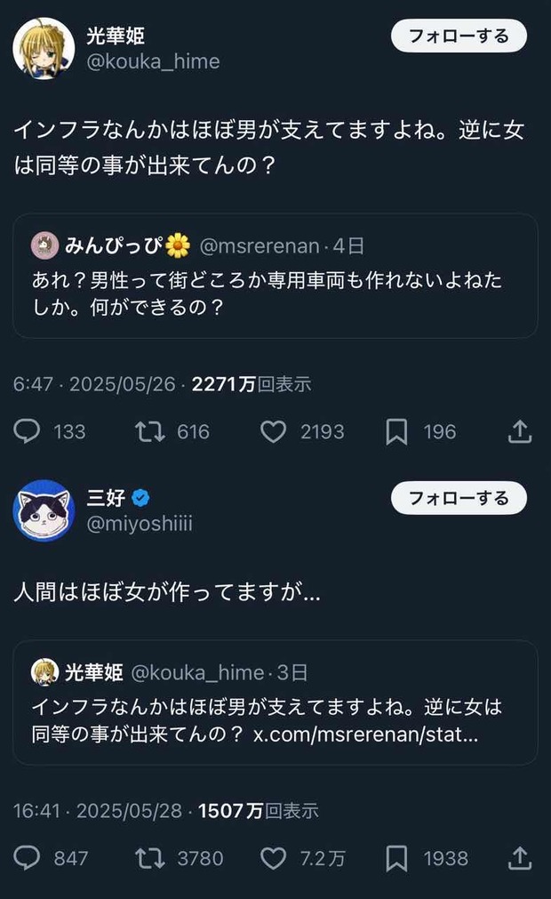Follow the 光華姫 account

coord(459,36)
